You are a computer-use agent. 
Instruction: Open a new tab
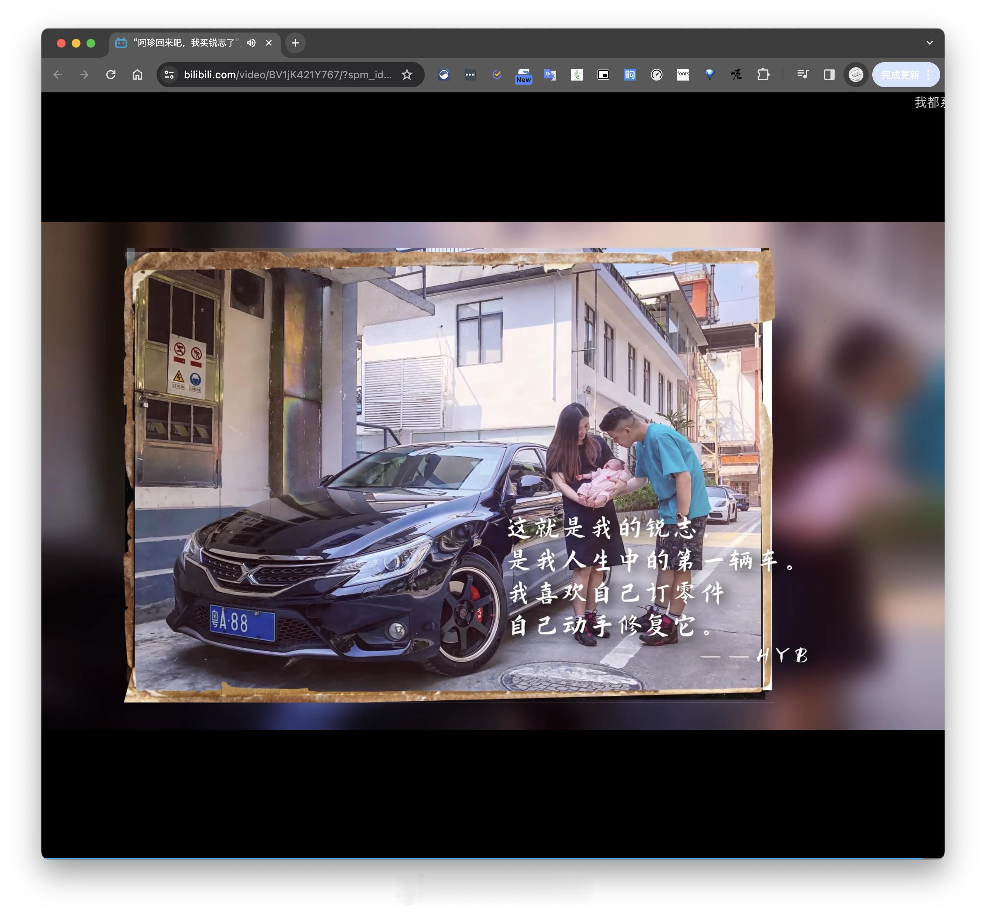coord(295,43)
